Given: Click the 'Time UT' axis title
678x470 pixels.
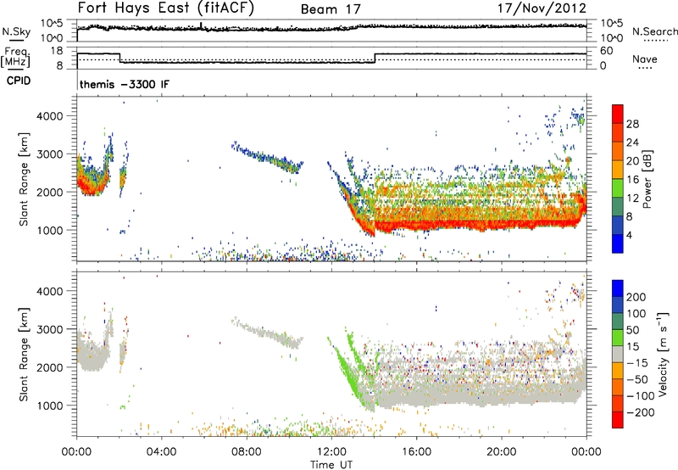Looking at the screenshot, I should point(331,465).
